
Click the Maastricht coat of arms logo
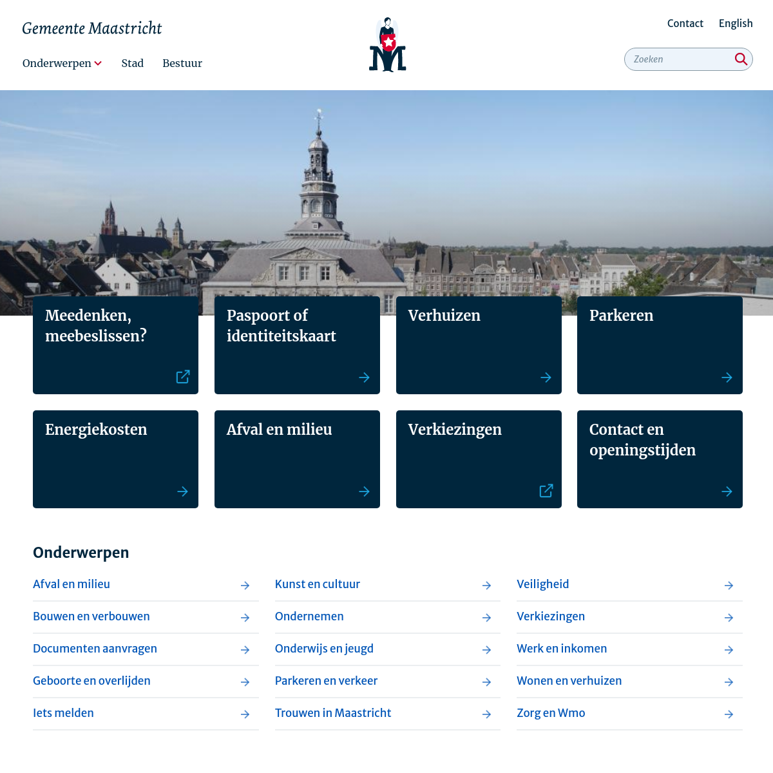pyautogui.click(x=387, y=44)
